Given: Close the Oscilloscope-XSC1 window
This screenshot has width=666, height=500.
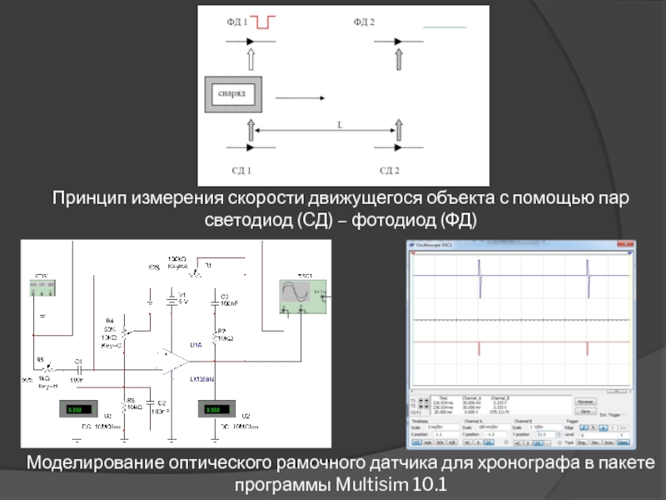Looking at the screenshot, I should 628,244.
